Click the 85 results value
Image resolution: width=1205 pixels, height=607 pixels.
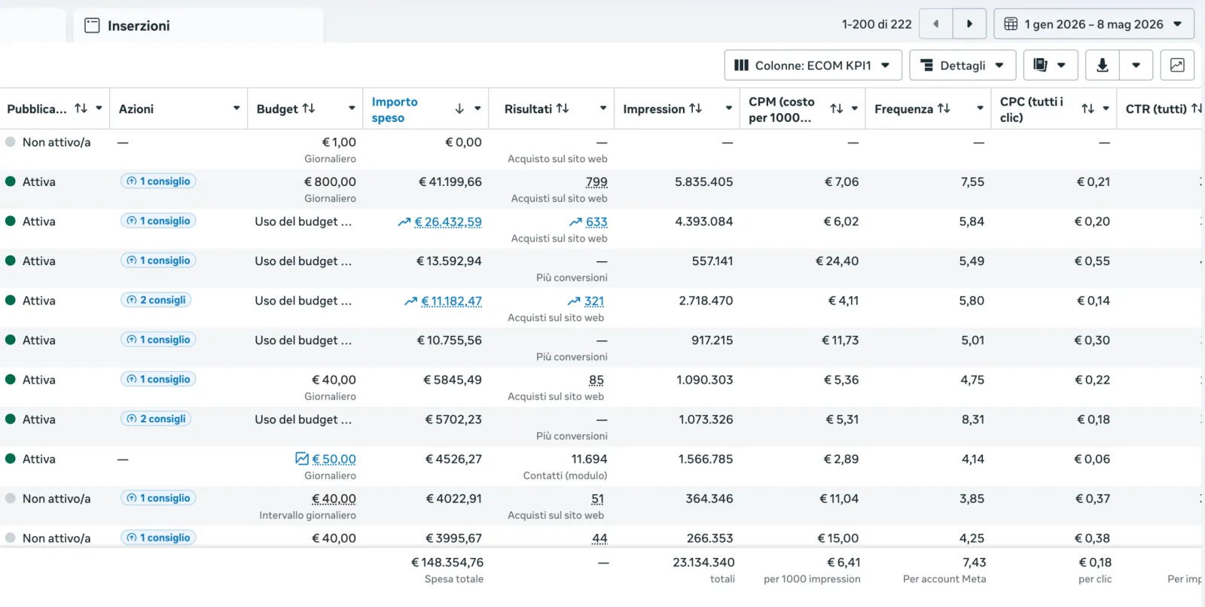(596, 380)
